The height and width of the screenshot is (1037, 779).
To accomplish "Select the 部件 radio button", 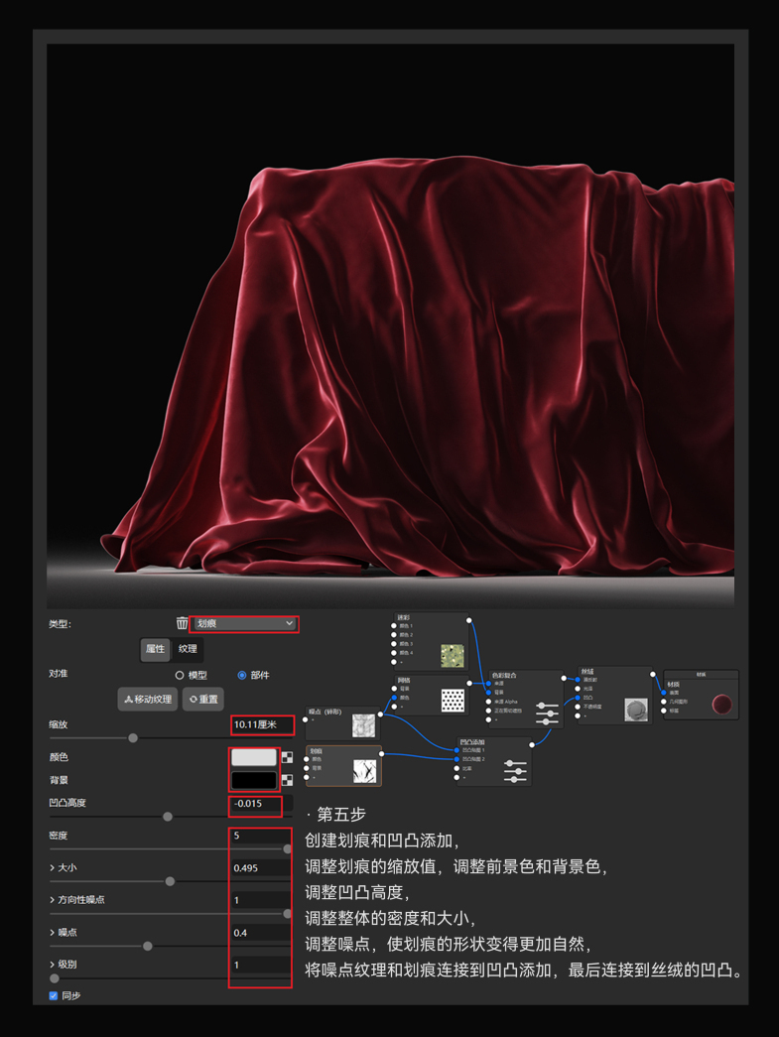I will click(242, 676).
